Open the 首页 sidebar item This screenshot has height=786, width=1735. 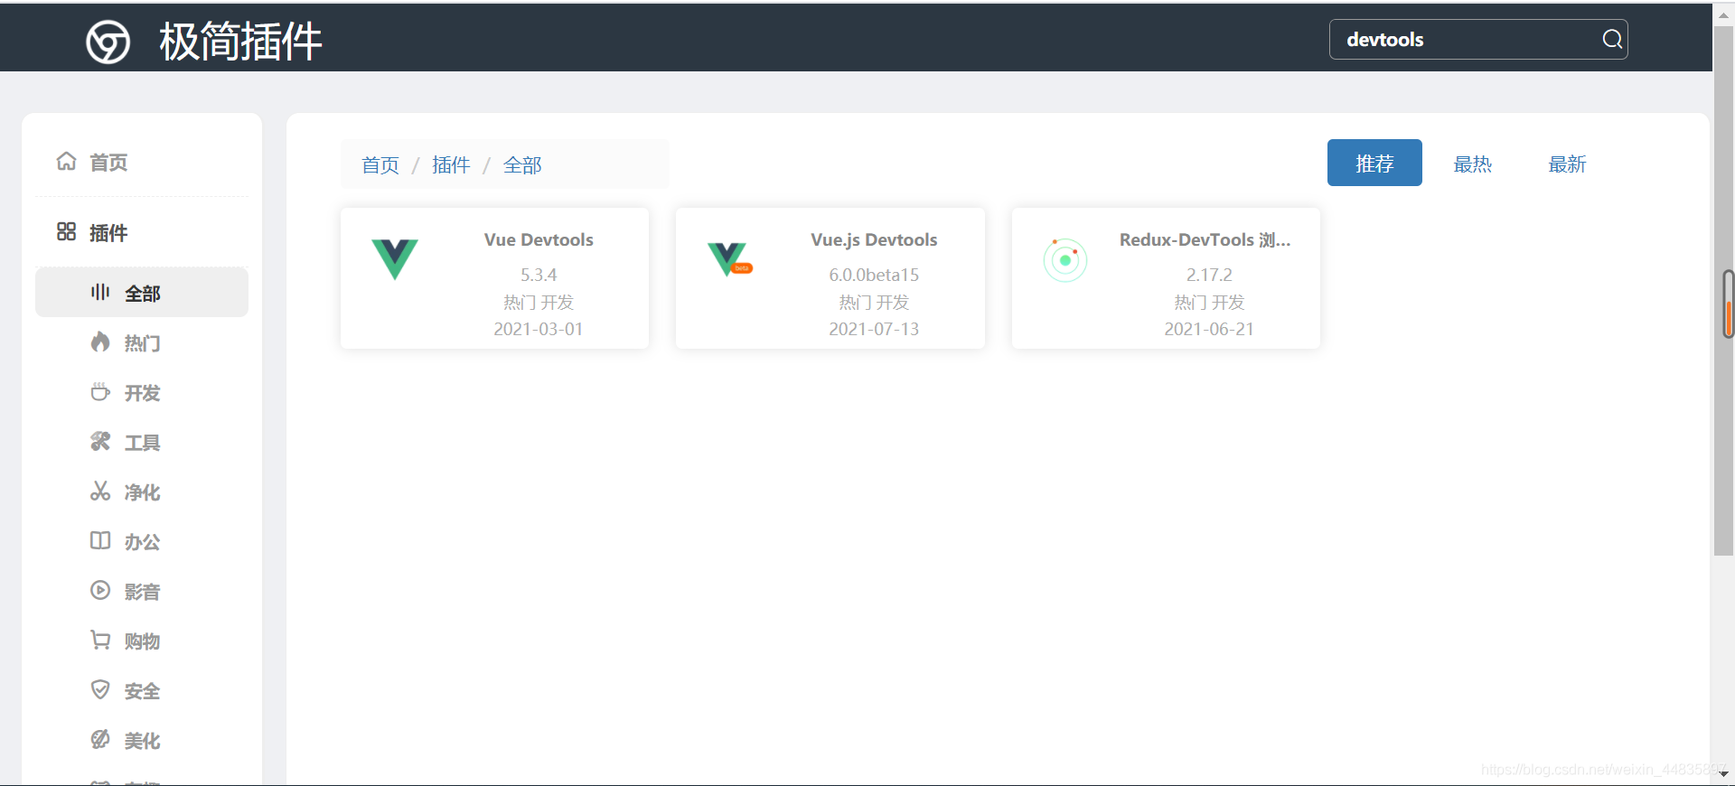(x=142, y=162)
